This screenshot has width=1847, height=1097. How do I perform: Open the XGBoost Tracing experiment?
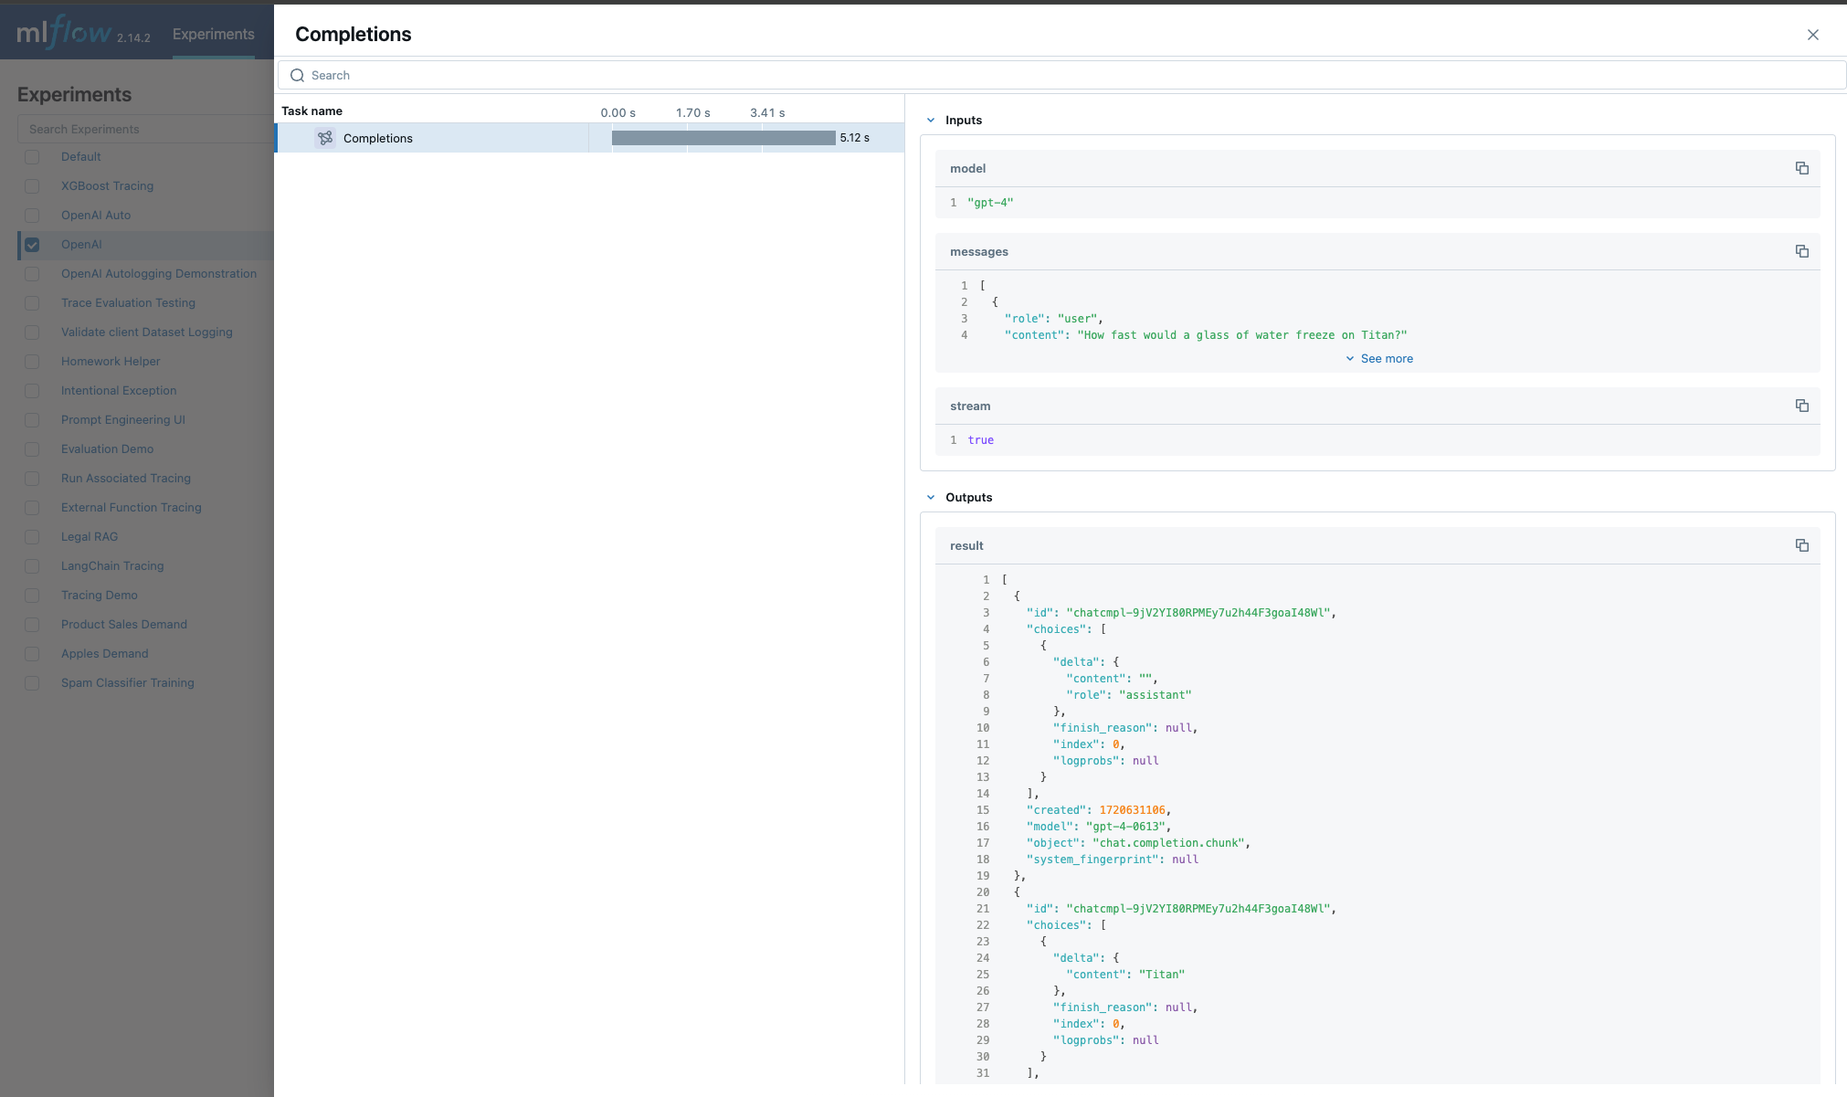[x=107, y=185]
